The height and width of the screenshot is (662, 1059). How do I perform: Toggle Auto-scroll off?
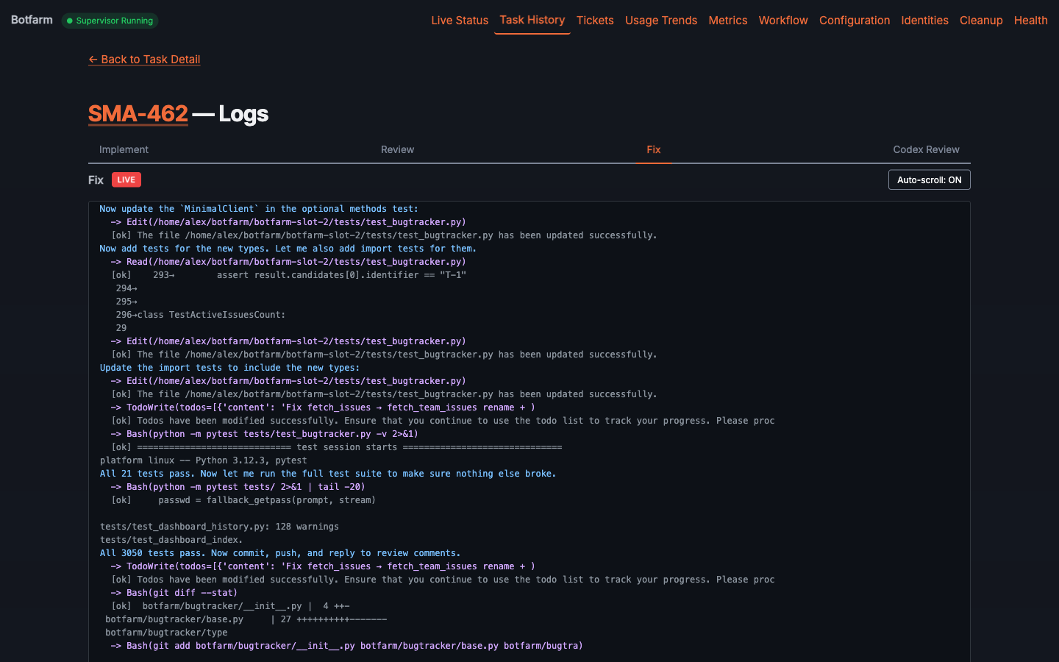[929, 179]
